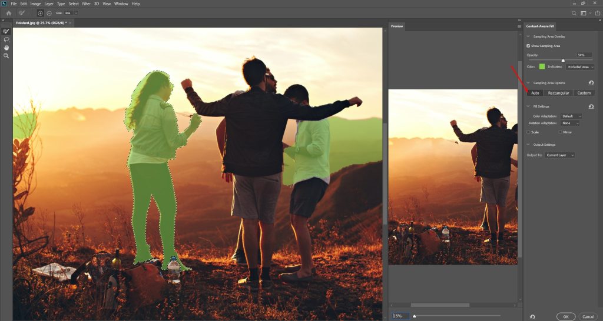Select Custom sampling area option
The image size is (603, 321).
point(584,93)
